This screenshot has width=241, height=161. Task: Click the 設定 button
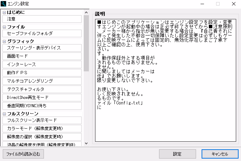pyautogui.click(x=177, y=154)
